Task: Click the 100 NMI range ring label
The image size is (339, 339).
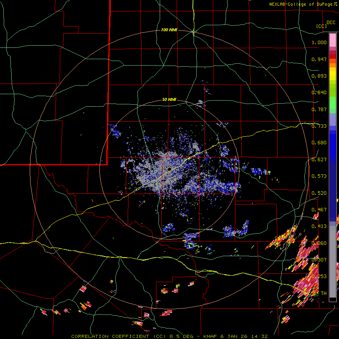Action: pyautogui.click(x=169, y=30)
